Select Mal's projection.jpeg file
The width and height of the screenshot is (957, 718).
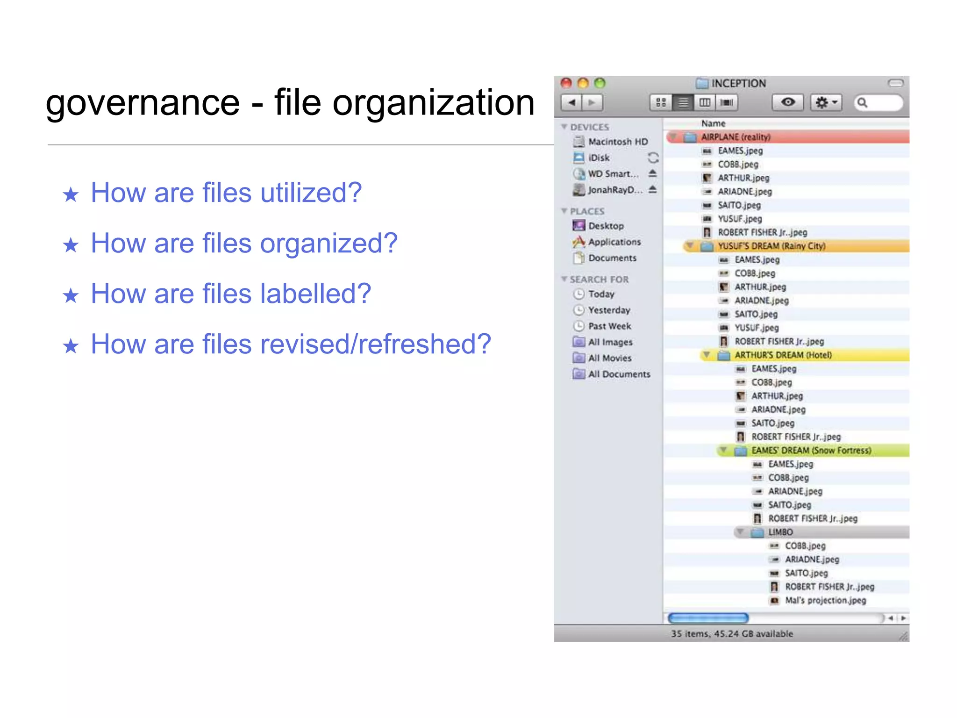point(818,600)
